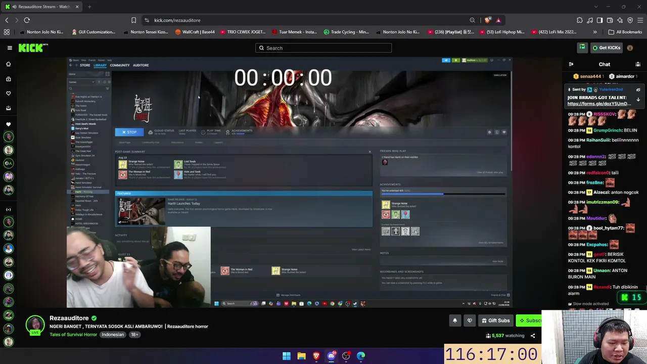Open the chat viewers list icon
The image size is (647, 364).
638,64
